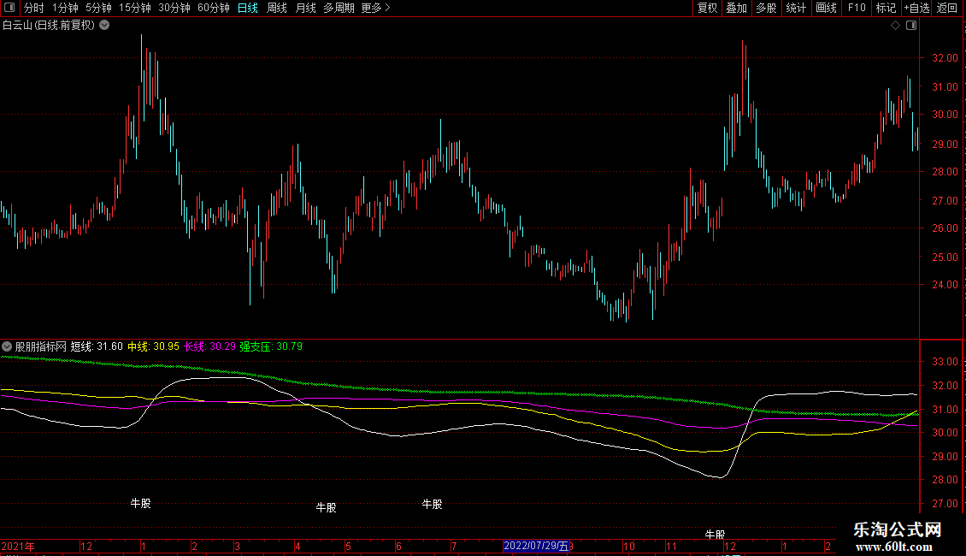Click the 白云山(日线.前复权) chart title
The image size is (966, 556).
[x=49, y=26]
